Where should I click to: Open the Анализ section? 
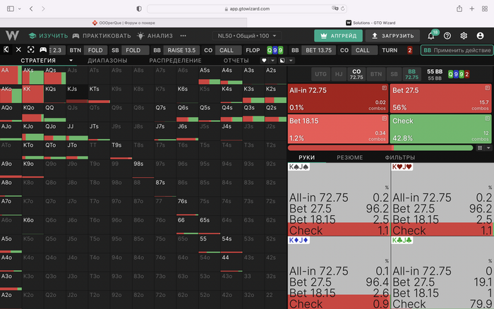[x=155, y=35]
